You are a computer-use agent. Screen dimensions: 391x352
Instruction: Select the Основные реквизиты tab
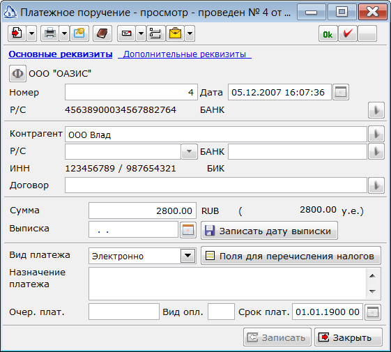(x=61, y=54)
